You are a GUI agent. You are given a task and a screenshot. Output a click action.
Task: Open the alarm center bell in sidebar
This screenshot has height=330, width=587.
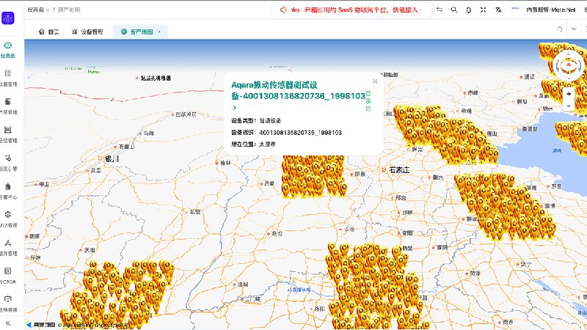pyautogui.click(x=8, y=191)
